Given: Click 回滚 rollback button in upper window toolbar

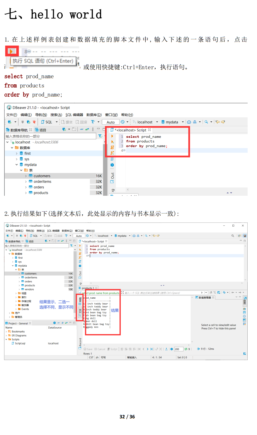Looking at the screenshot, I should point(81,122).
